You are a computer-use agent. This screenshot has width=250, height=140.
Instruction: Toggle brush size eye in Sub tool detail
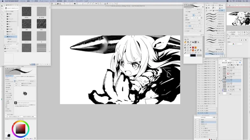pos(15,81)
